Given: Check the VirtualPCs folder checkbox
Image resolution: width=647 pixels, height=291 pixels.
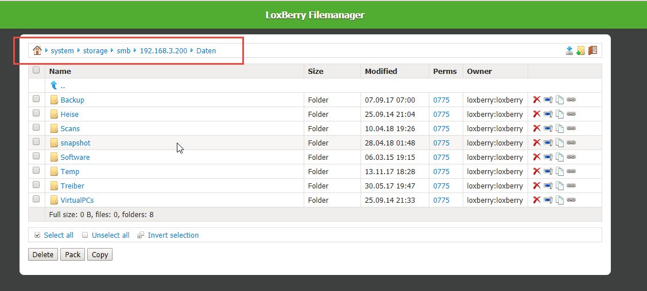Looking at the screenshot, I should click(x=36, y=199).
